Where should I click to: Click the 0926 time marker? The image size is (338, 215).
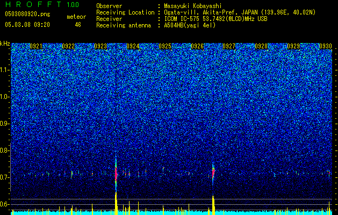click(197, 46)
